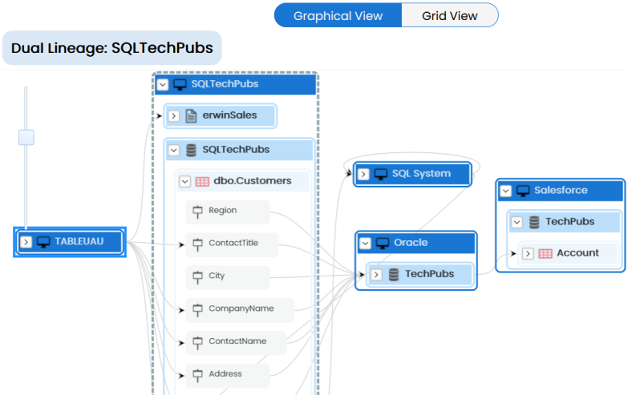Click the dbo.Customers table icon
Image resolution: width=628 pixels, height=395 pixels.
pyautogui.click(x=202, y=181)
